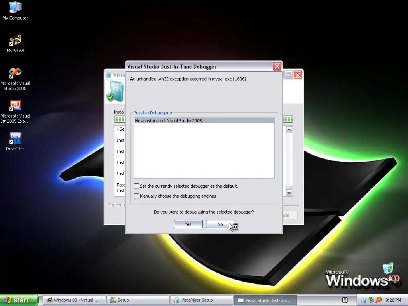
Task: Open Microsoft Visual J# 2005 Express shortcut
Action: (15, 112)
